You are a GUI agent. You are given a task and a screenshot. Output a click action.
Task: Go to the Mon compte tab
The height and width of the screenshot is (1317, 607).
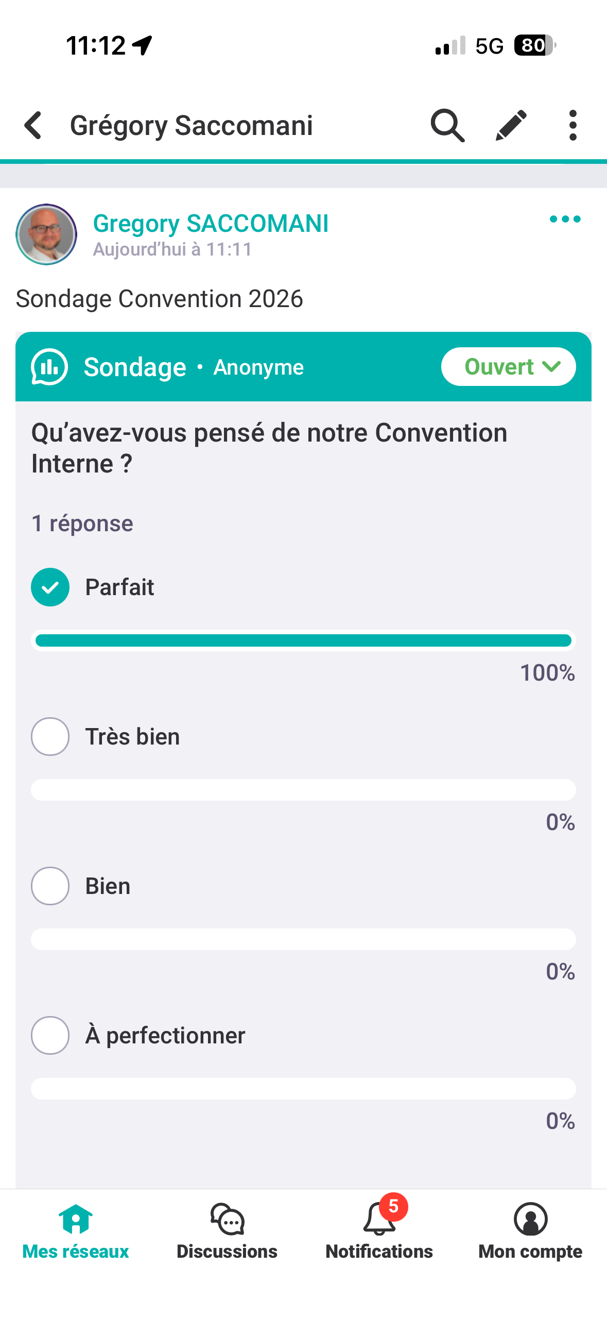pos(530,1231)
